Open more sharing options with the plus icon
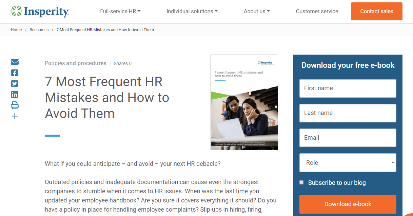The image size is (413, 216). point(15,116)
